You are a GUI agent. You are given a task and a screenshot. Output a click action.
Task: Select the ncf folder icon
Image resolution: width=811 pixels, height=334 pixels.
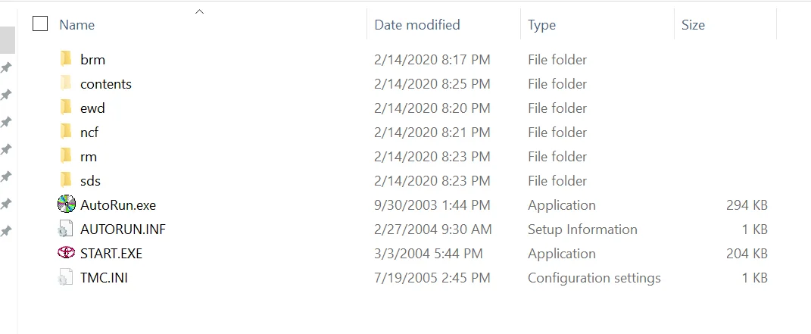tap(66, 132)
